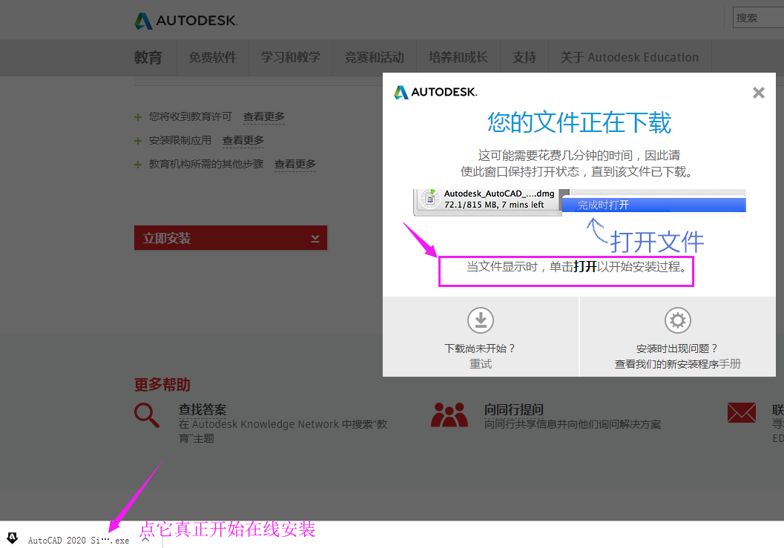Click the 重试 retry link

point(481,364)
